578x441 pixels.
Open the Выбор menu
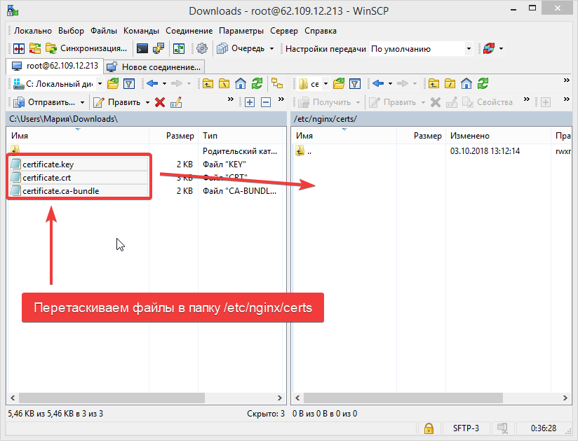71,31
